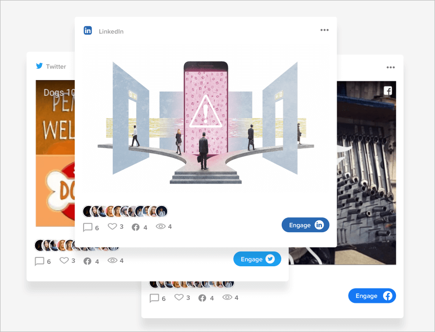Click the Facebook badge on tools photo
Image resolution: width=435 pixels, height=332 pixels.
[388, 90]
